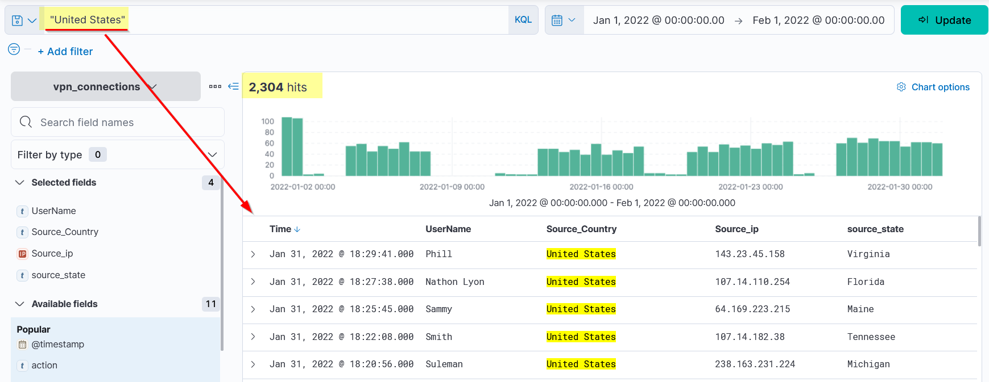Click the filter options circle icon

tap(14, 49)
